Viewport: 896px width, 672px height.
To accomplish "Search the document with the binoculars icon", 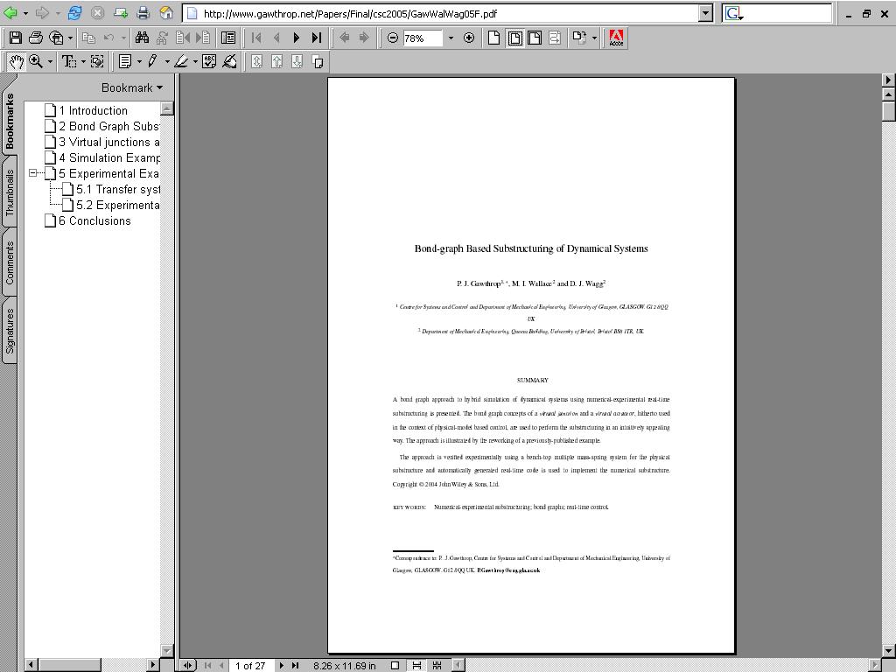I will click(142, 38).
